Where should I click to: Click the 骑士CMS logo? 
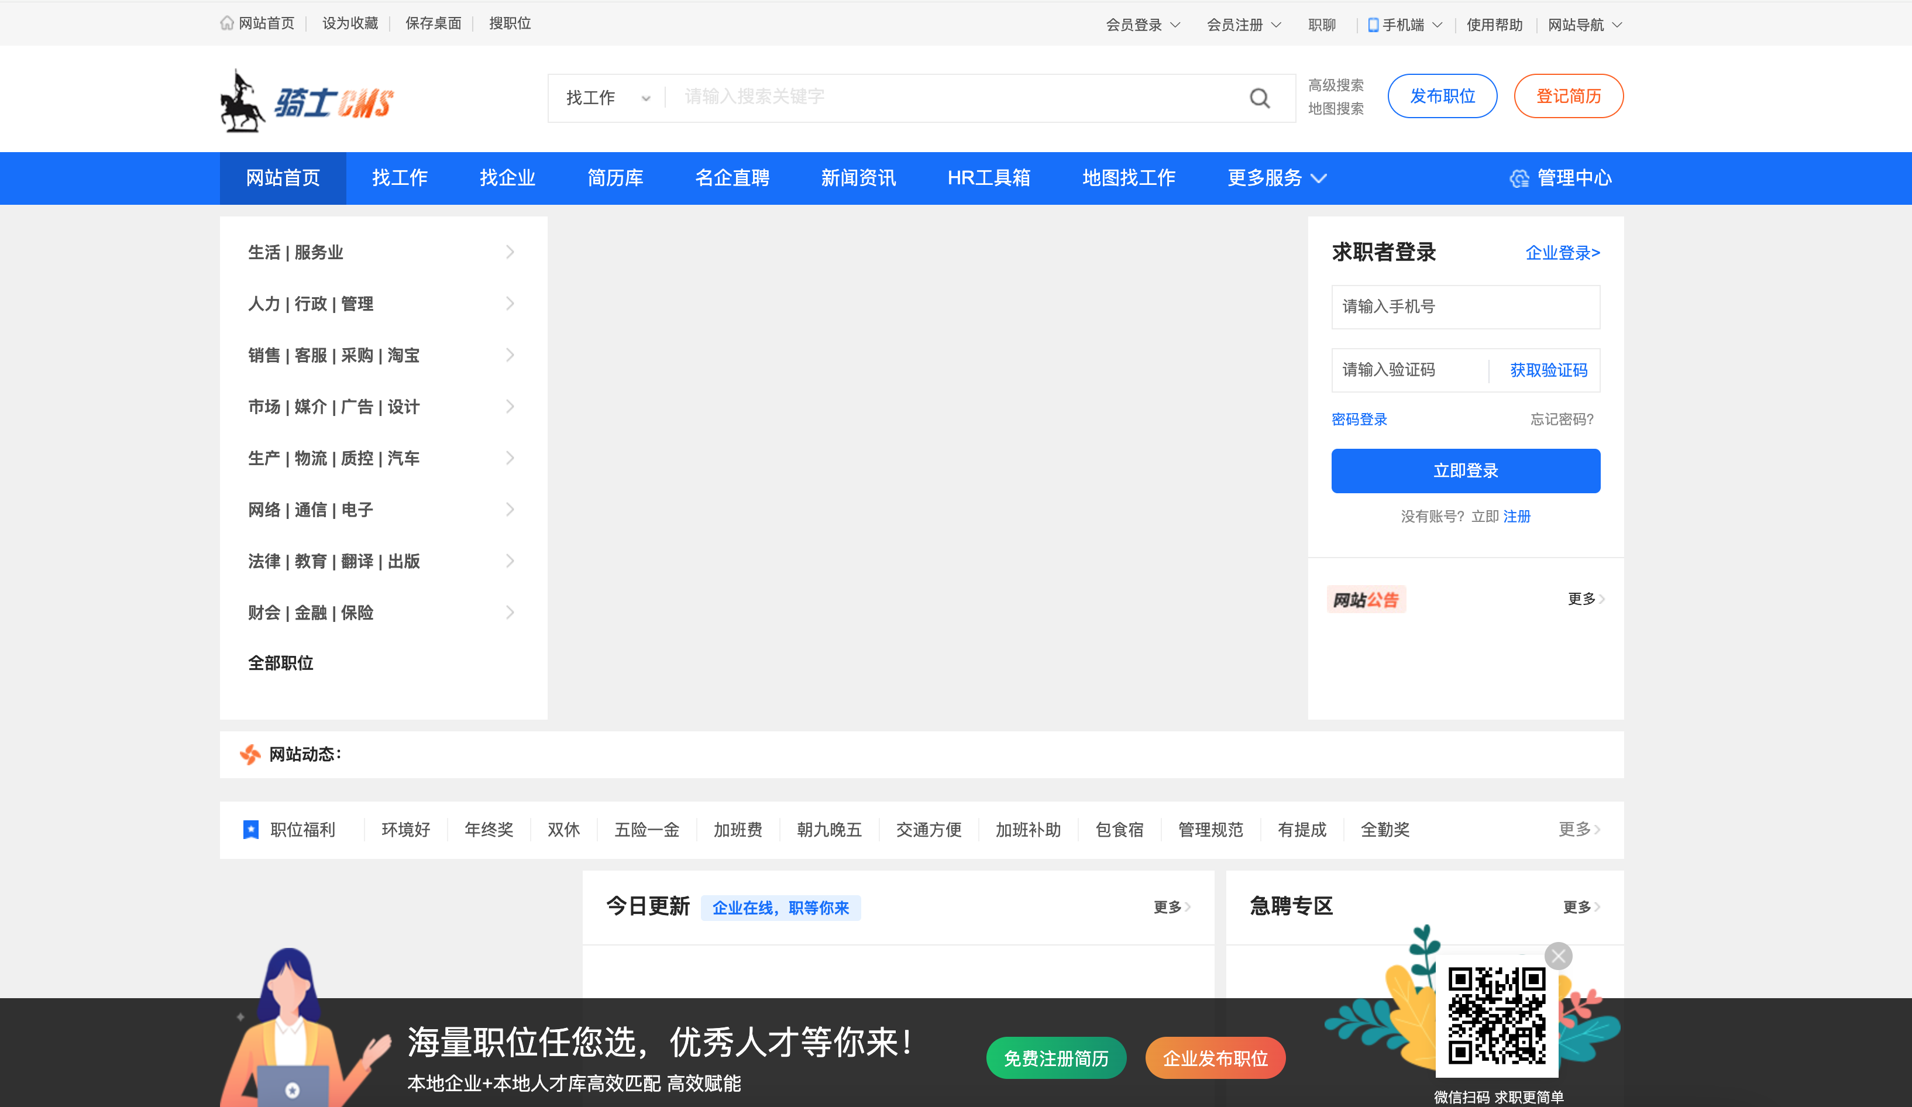(307, 101)
